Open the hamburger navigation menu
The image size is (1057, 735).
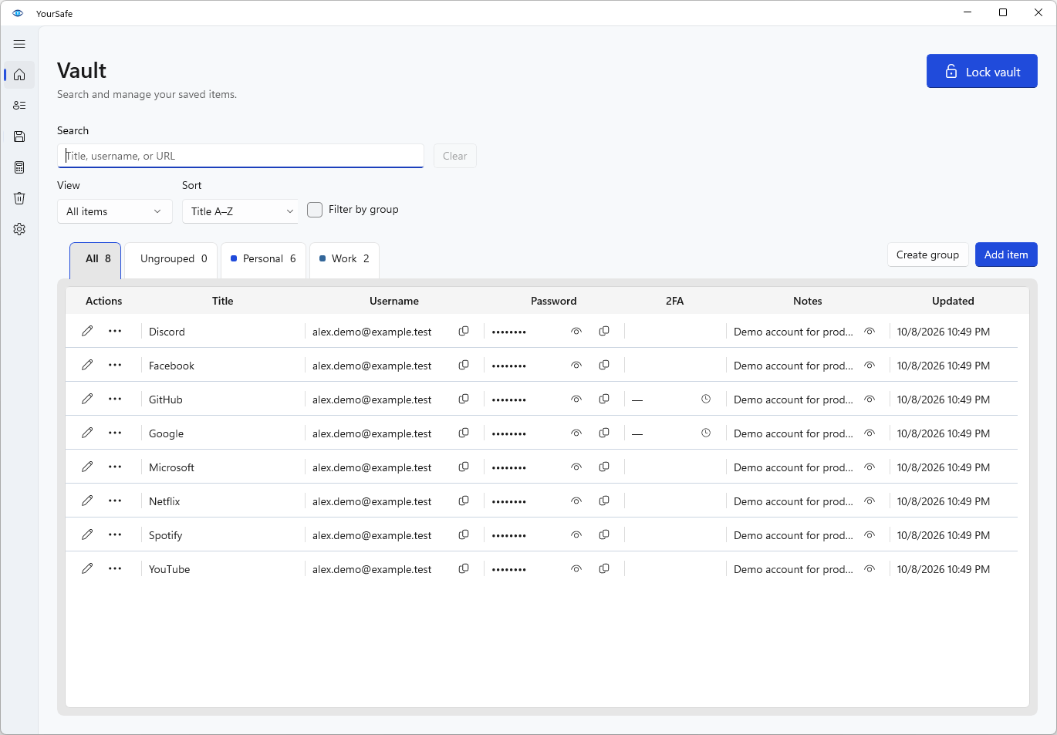pos(19,44)
